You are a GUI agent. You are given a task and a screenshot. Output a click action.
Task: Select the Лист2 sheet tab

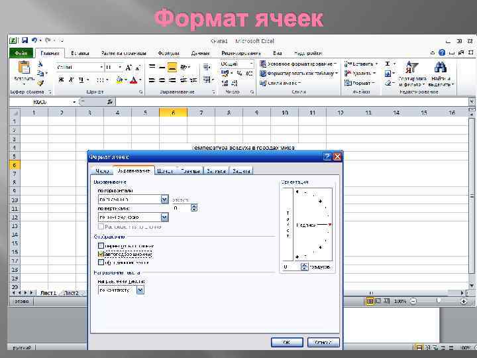72,293
